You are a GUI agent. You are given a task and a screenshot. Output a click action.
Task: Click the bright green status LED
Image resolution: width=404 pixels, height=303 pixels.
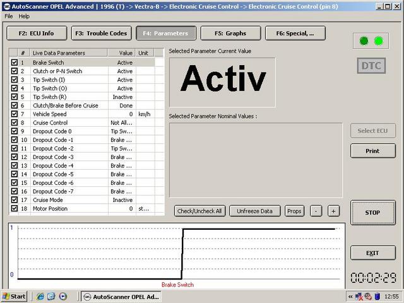click(x=379, y=40)
